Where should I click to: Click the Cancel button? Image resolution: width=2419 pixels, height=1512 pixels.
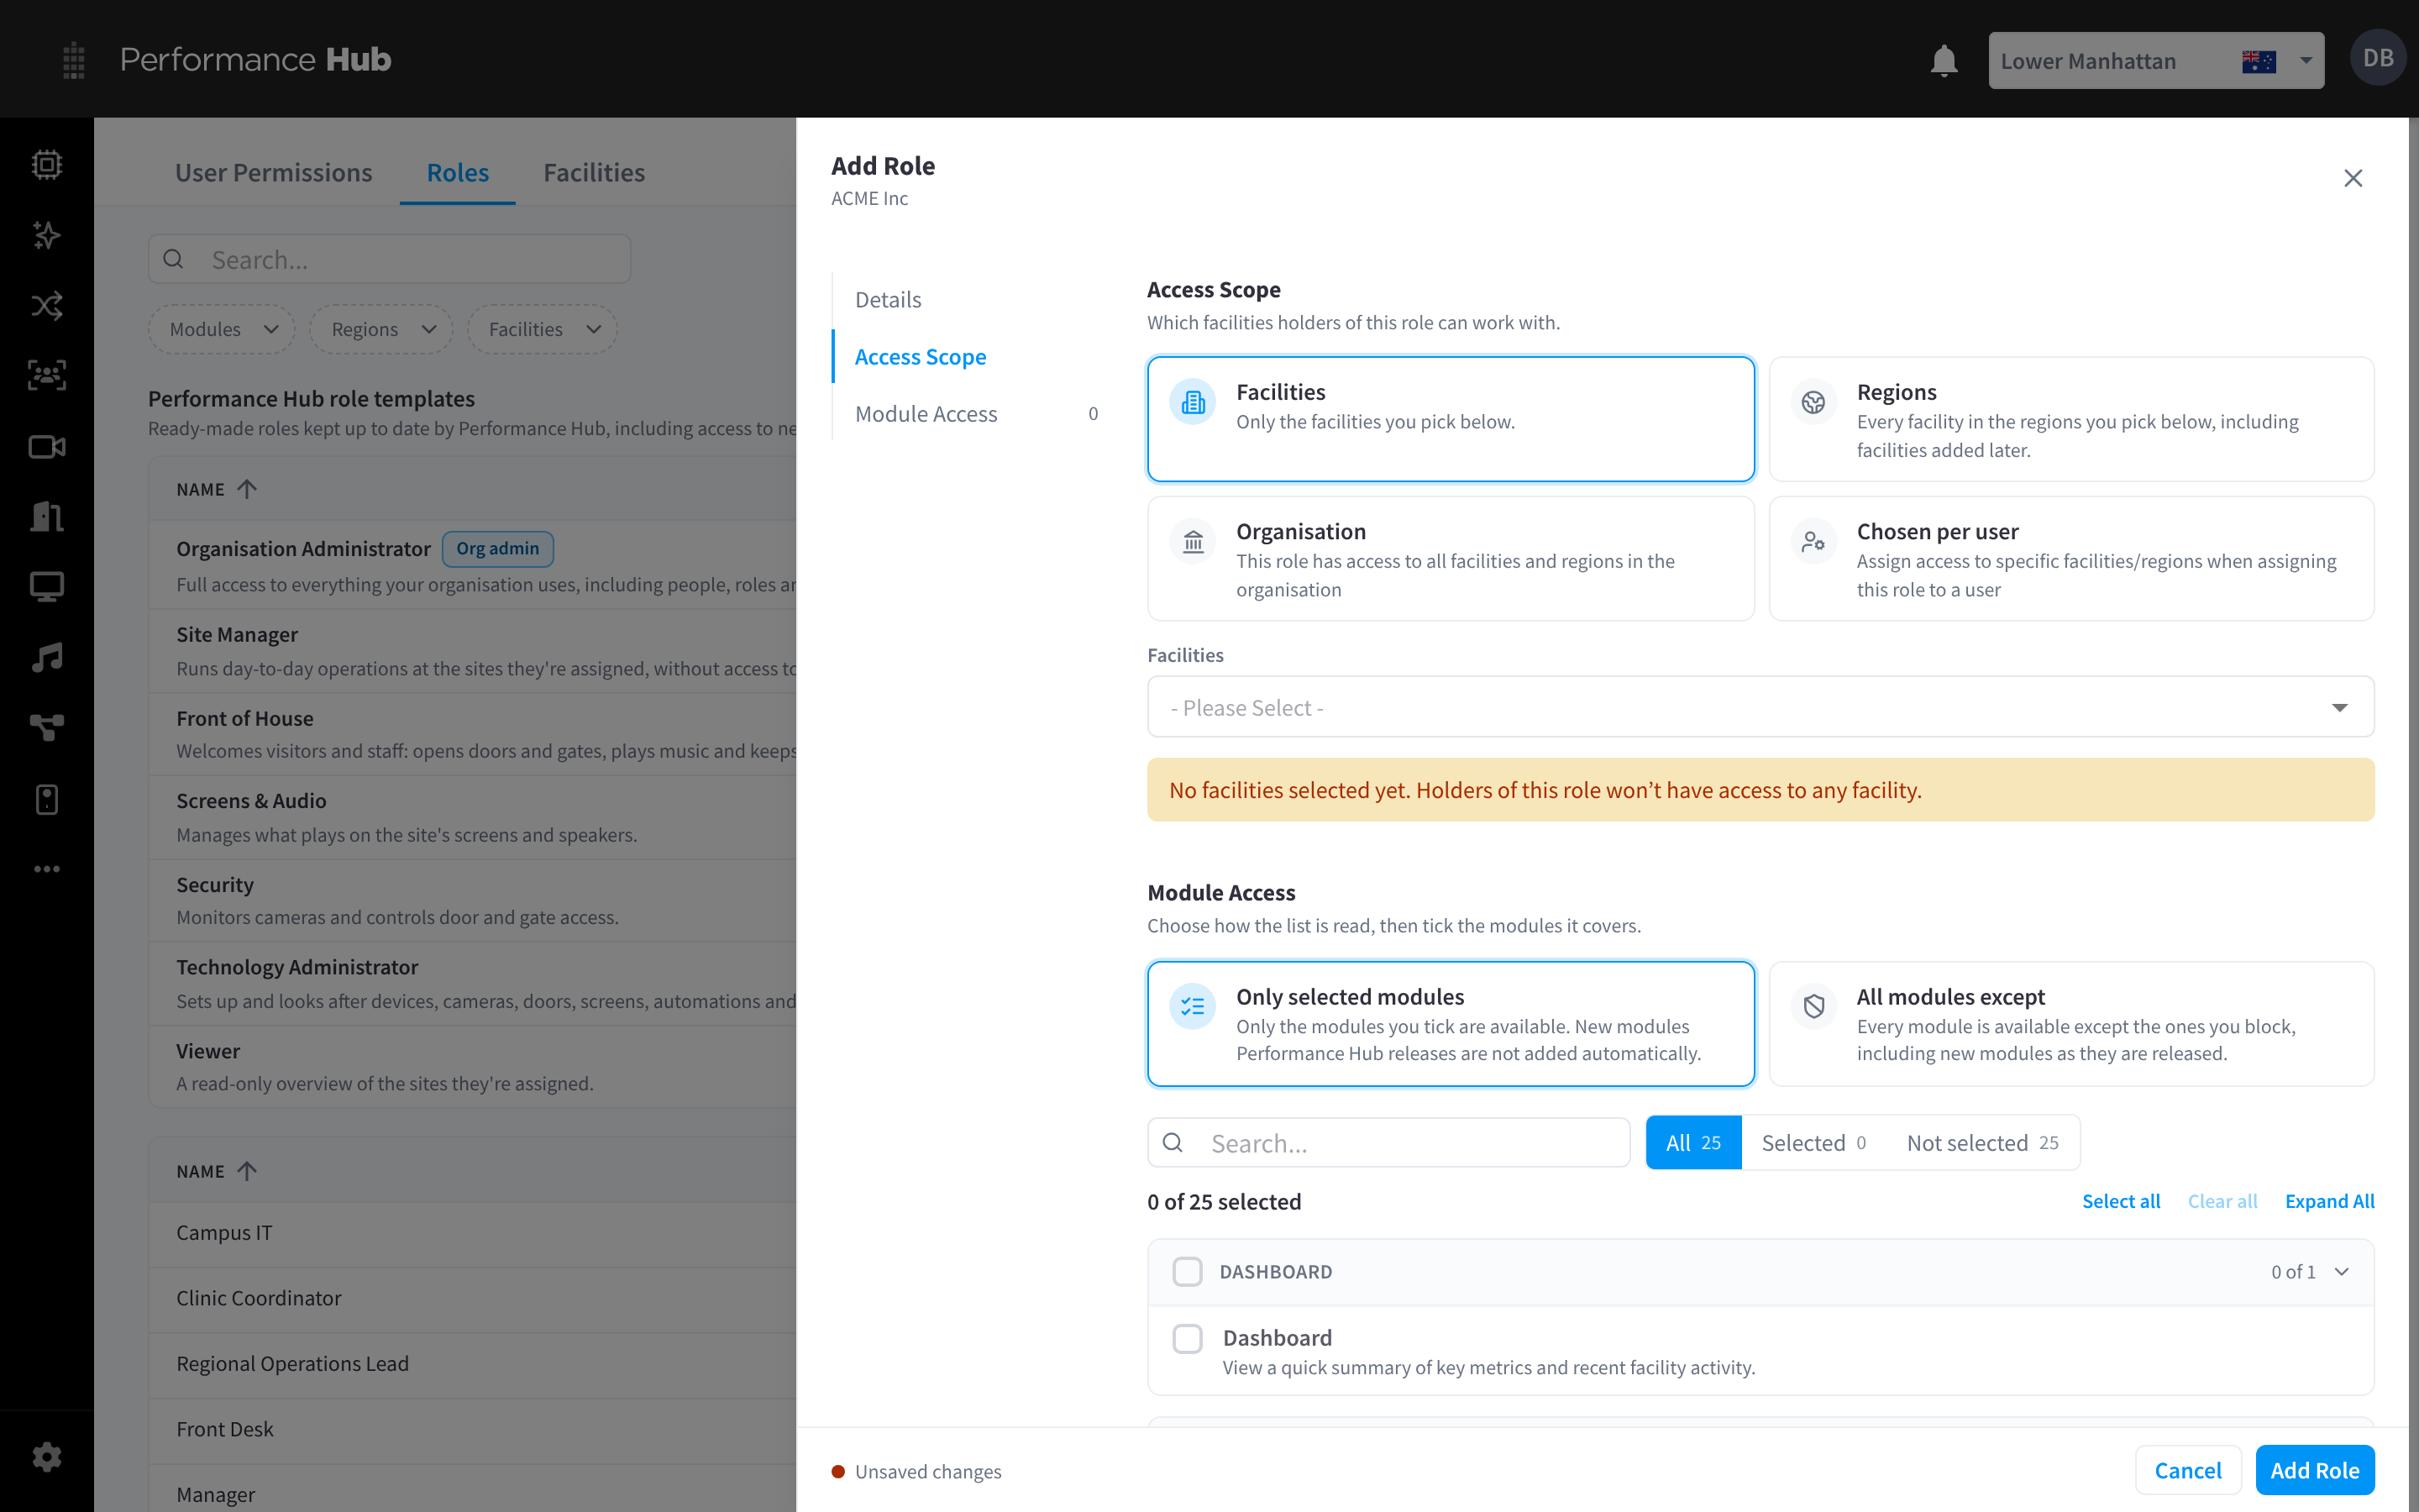coord(2188,1470)
